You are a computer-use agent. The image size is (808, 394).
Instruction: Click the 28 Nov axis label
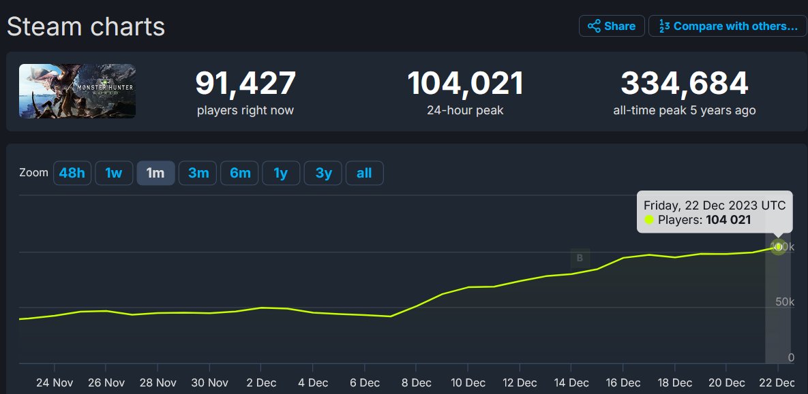pyautogui.click(x=158, y=382)
